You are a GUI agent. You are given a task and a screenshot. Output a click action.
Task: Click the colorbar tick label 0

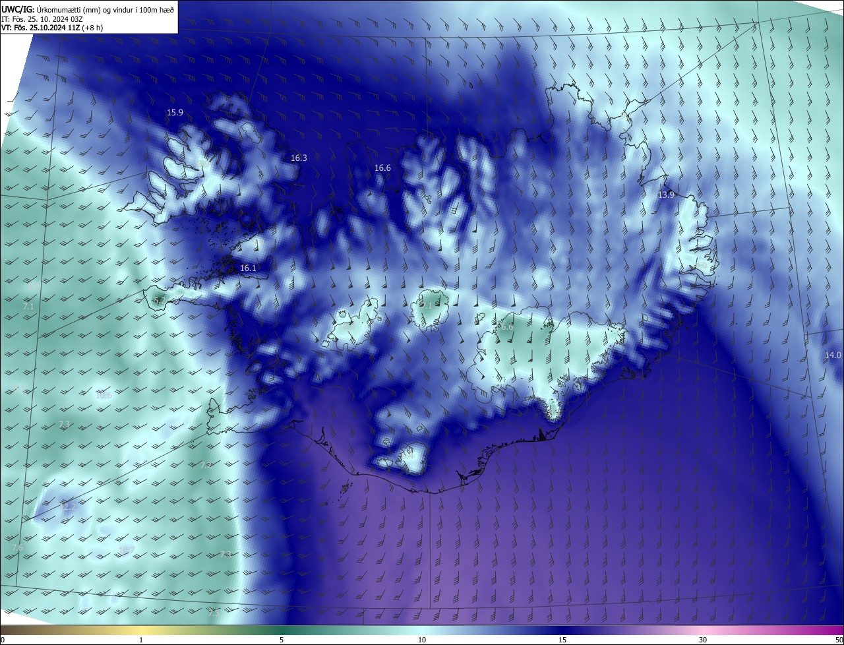point(3,640)
